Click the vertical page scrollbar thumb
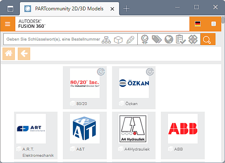 click(223, 20)
